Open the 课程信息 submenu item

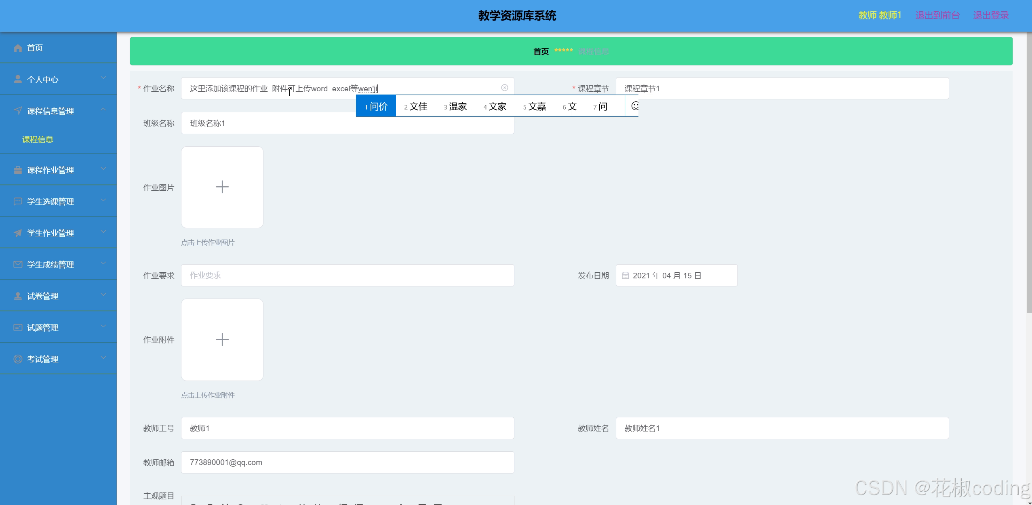coord(38,139)
